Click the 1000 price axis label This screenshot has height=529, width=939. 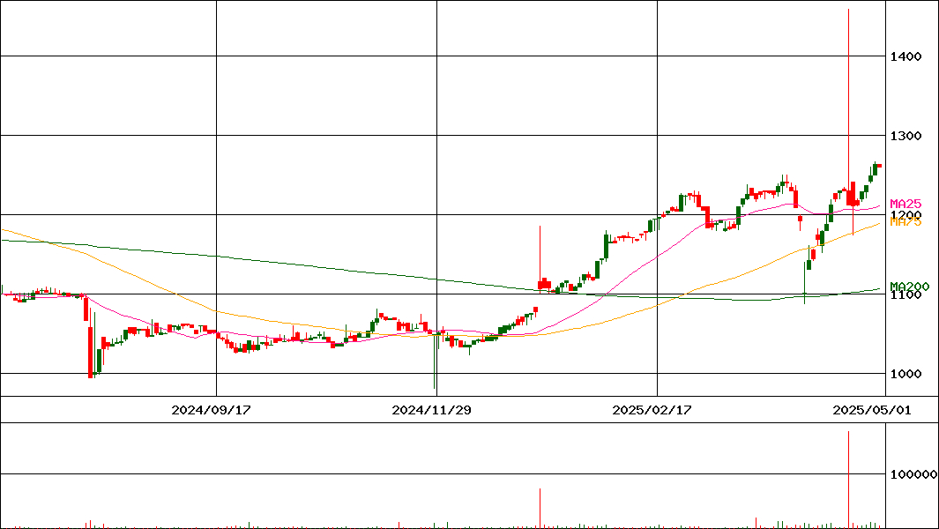tap(906, 374)
